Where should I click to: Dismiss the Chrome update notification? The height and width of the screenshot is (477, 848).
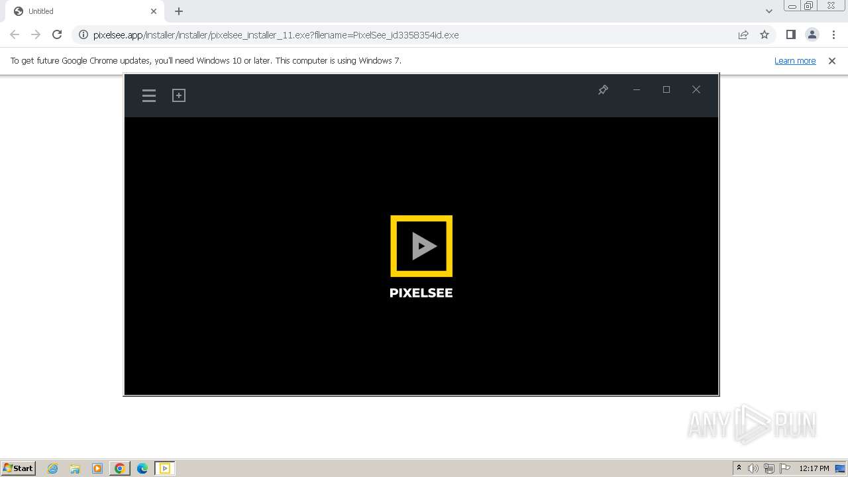click(x=832, y=60)
